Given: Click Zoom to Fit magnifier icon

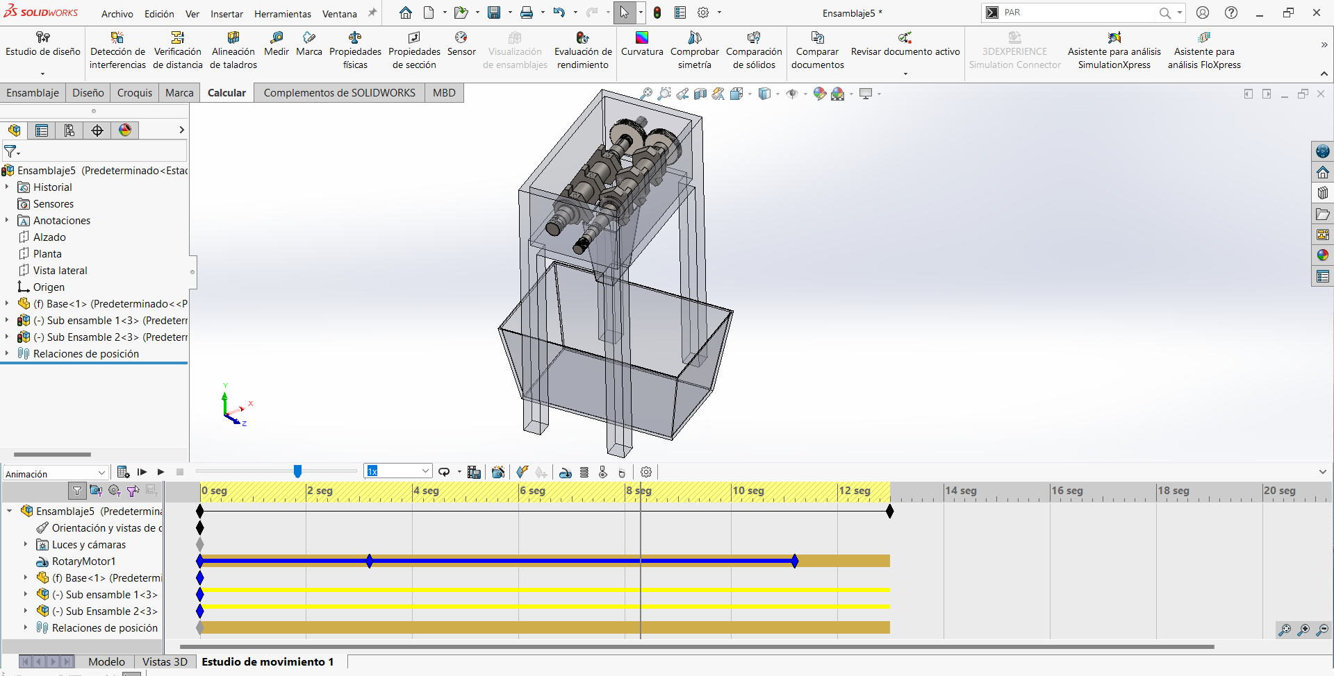Looking at the screenshot, I should tap(646, 94).
